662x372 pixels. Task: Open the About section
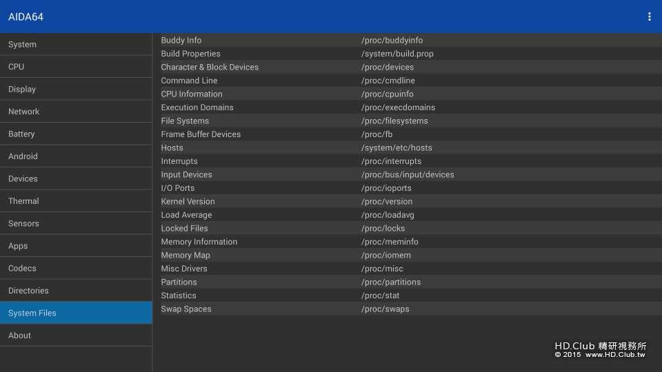(76, 335)
